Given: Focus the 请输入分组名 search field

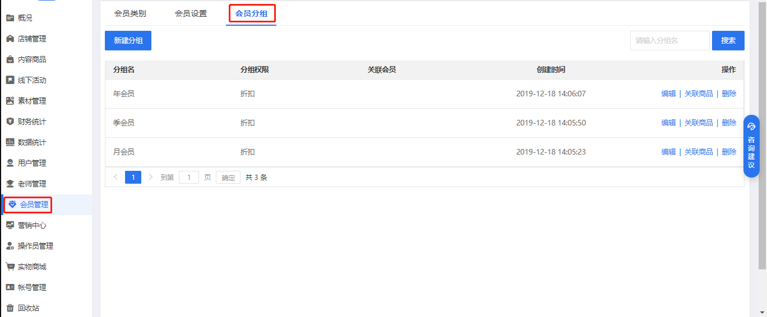Looking at the screenshot, I should pos(670,40).
